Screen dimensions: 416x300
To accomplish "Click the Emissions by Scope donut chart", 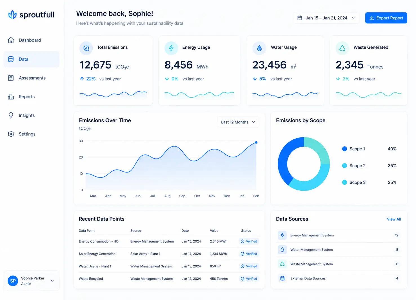I will pyautogui.click(x=304, y=164).
